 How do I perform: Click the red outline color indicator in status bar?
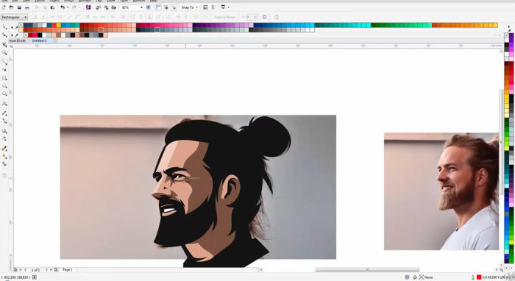click(x=479, y=277)
